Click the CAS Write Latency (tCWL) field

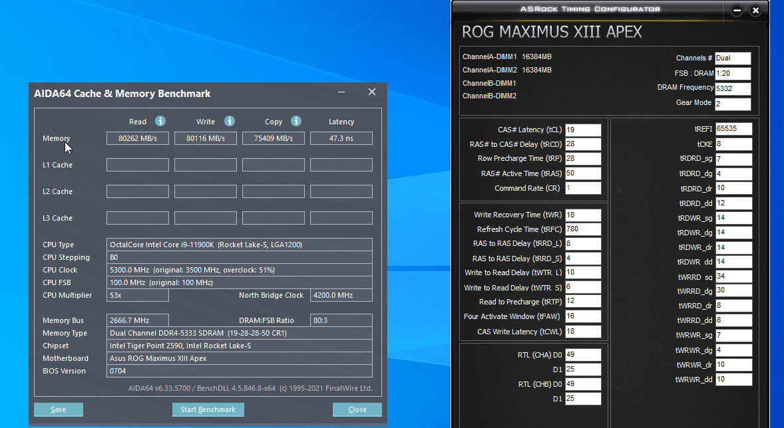coord(583,332)
